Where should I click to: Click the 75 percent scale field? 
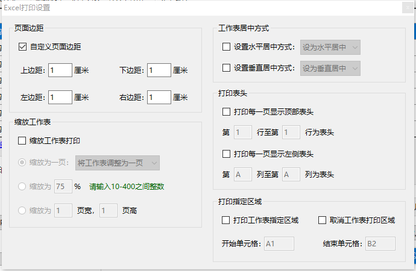pyautogui.click(x=63, y=187)
